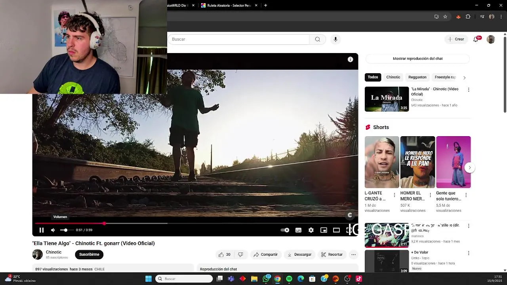This screenshot has width=507, height=285.
Task: Open the HOMER EL MERO short
Action: point(417,162)
